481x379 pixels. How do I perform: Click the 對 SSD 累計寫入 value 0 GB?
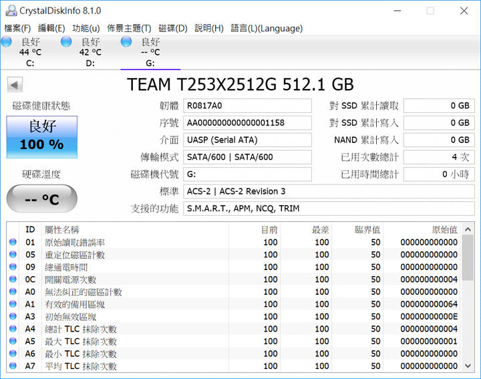439,123
